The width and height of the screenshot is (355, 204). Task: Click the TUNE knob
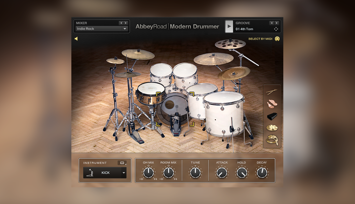pyautogui.click(x=195, y=173)
